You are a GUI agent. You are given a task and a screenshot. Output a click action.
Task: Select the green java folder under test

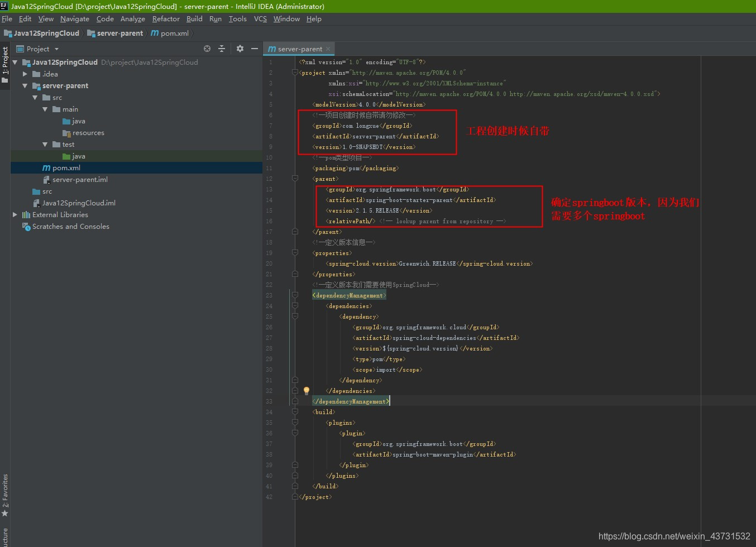[x=79, y=156]
